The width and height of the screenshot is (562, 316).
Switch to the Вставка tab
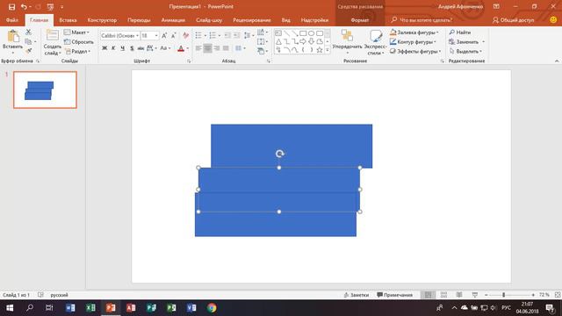(68, 20)
